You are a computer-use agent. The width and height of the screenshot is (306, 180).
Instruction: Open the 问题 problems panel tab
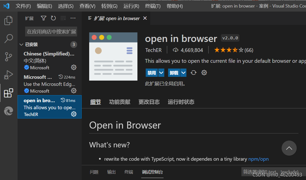coord(94,172)
